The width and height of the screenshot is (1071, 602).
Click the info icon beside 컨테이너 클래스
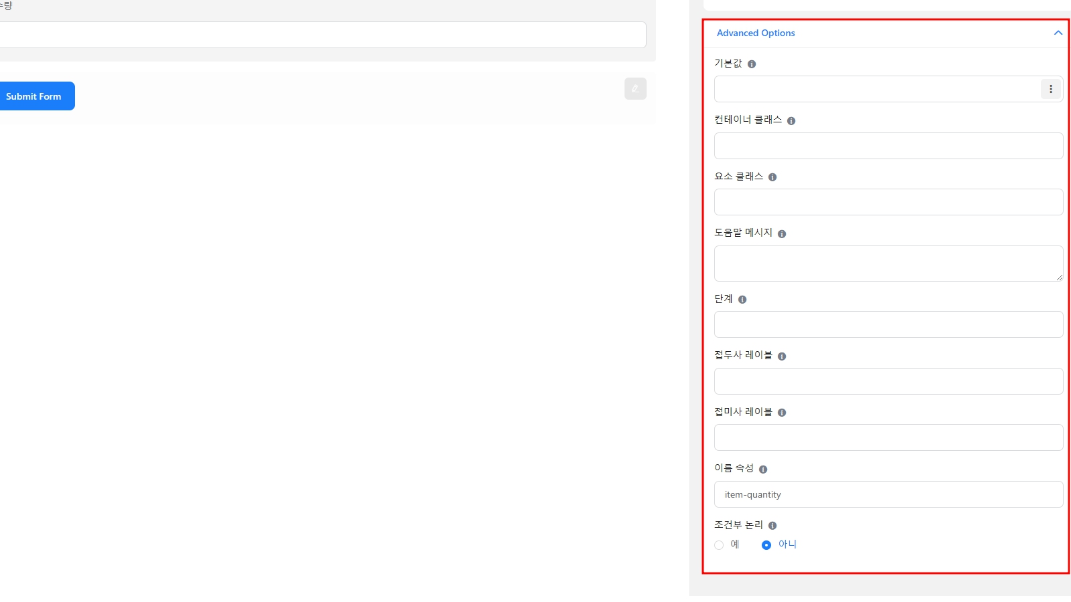point(791,121)
